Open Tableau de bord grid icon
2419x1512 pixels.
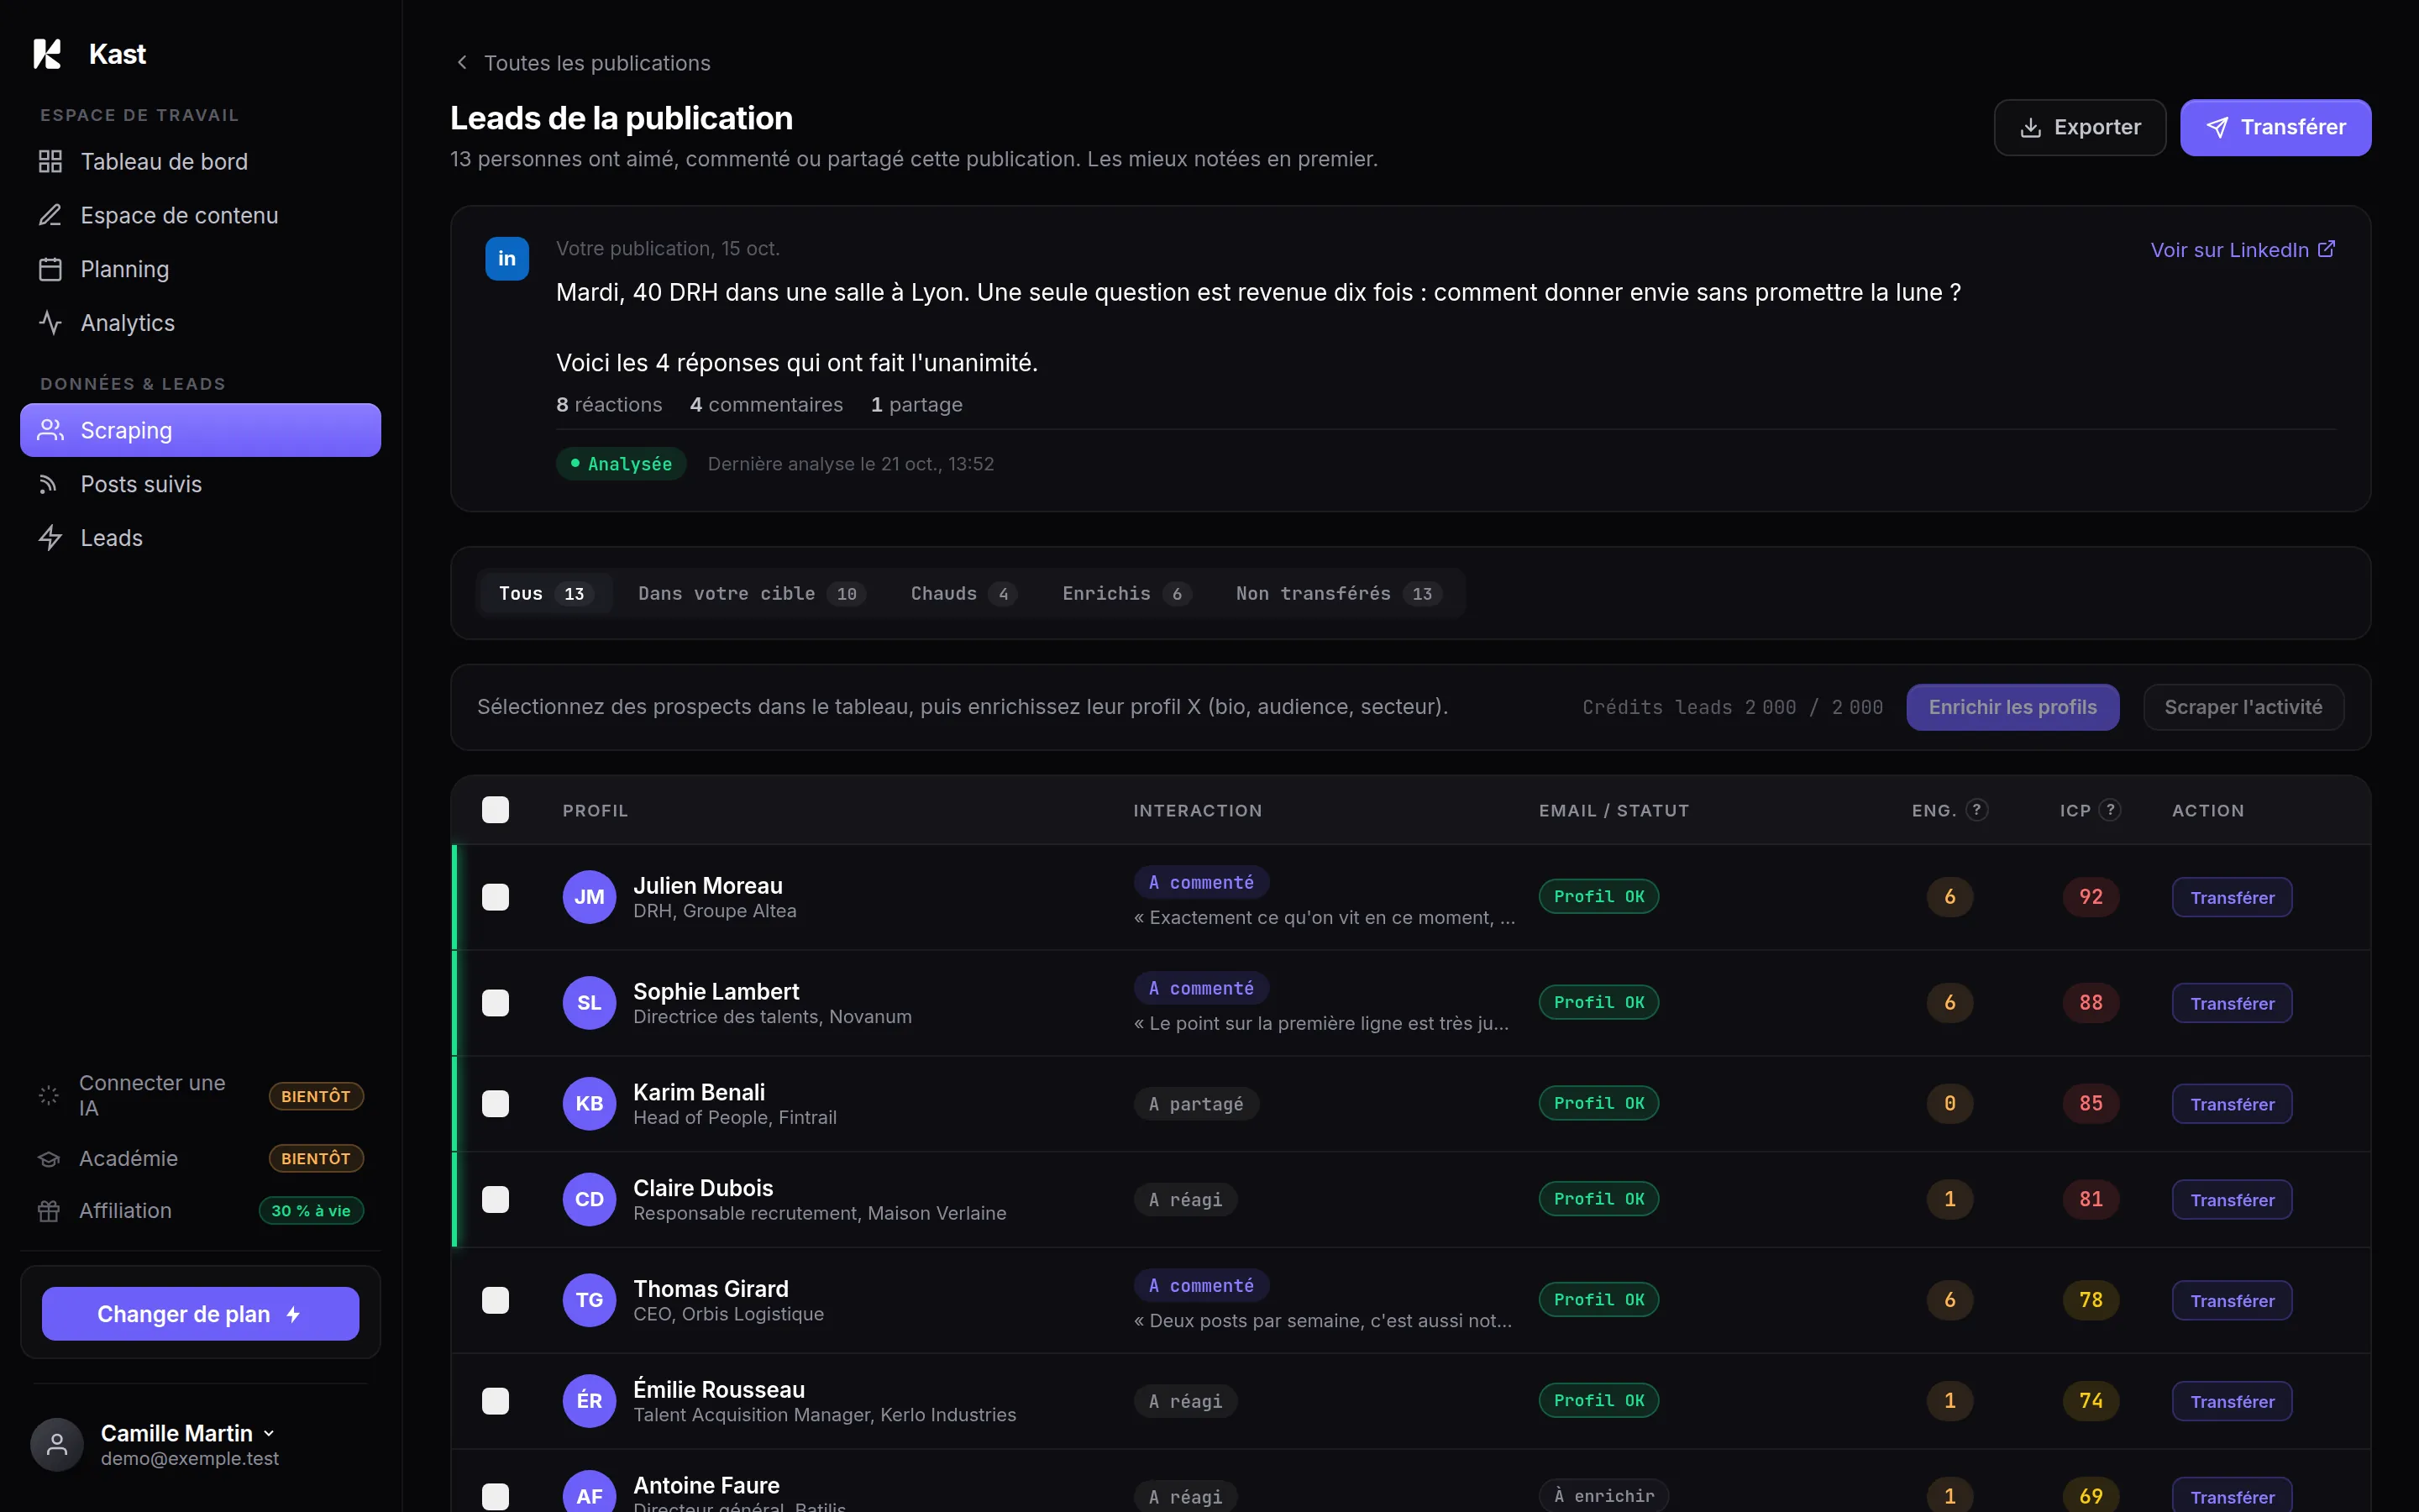click(50, 161)
